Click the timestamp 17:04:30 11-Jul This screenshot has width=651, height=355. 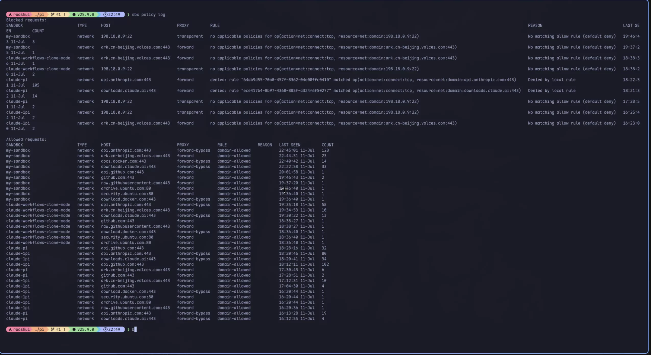point(297,286)
